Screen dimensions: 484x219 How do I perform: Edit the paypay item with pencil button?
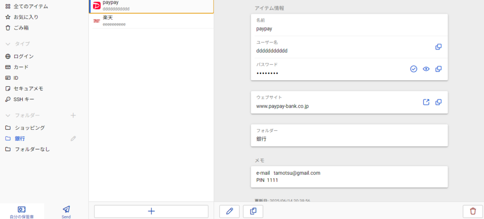coord(229,211)
